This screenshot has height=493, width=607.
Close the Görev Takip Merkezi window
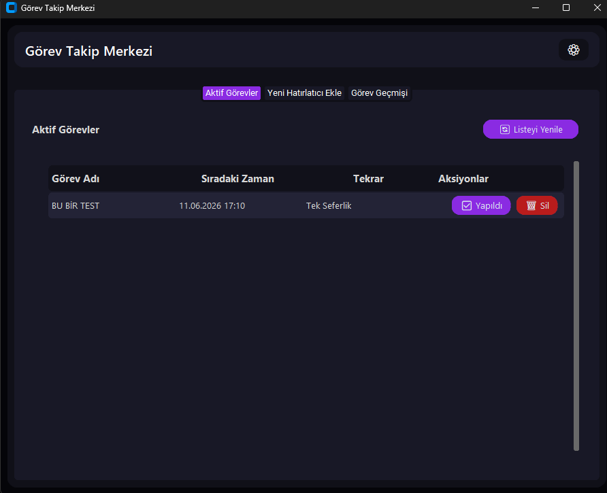tap(597, 7)
